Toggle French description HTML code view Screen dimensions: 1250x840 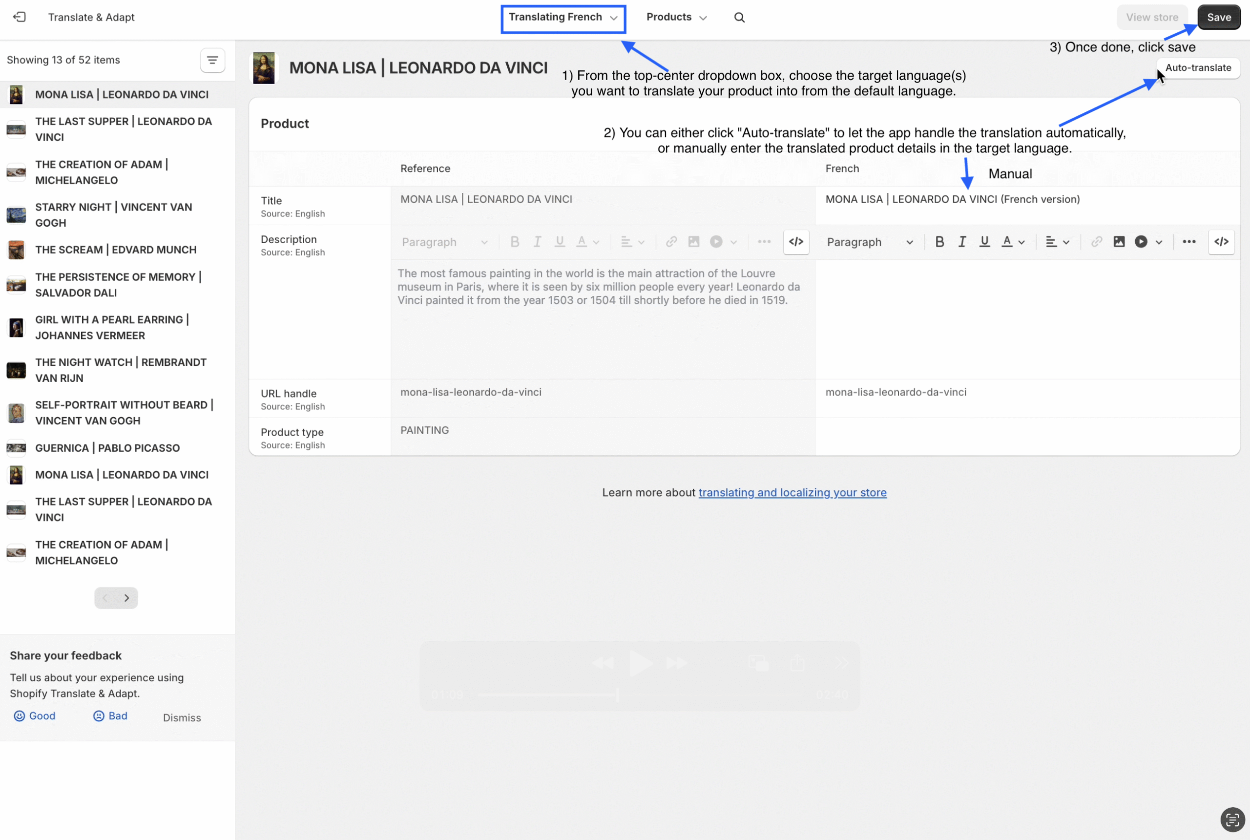1221,242
